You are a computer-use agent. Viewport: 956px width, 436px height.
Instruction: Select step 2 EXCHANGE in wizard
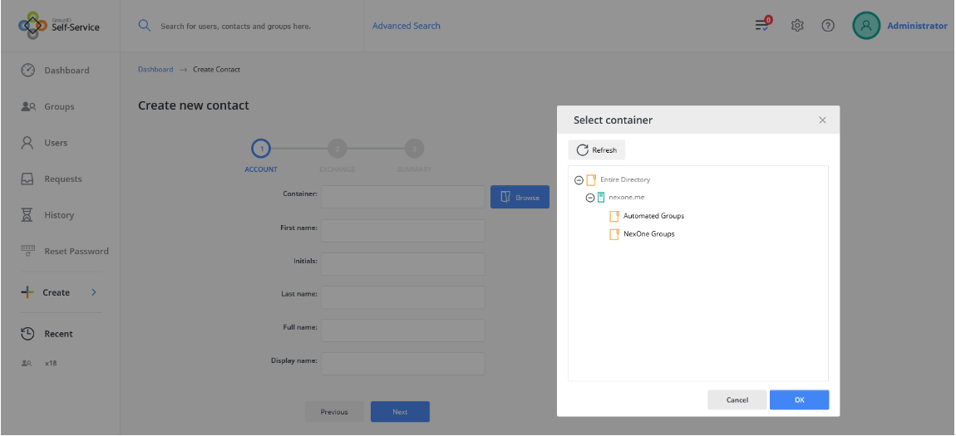click(x=338, y=148)
